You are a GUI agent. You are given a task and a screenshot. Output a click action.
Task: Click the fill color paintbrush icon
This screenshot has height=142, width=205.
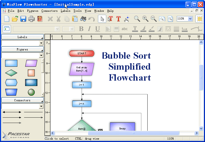click(x=143, y=29)
